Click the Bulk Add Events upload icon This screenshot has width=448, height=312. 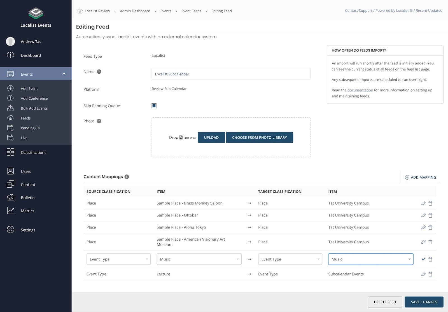[x=10, y=108]
